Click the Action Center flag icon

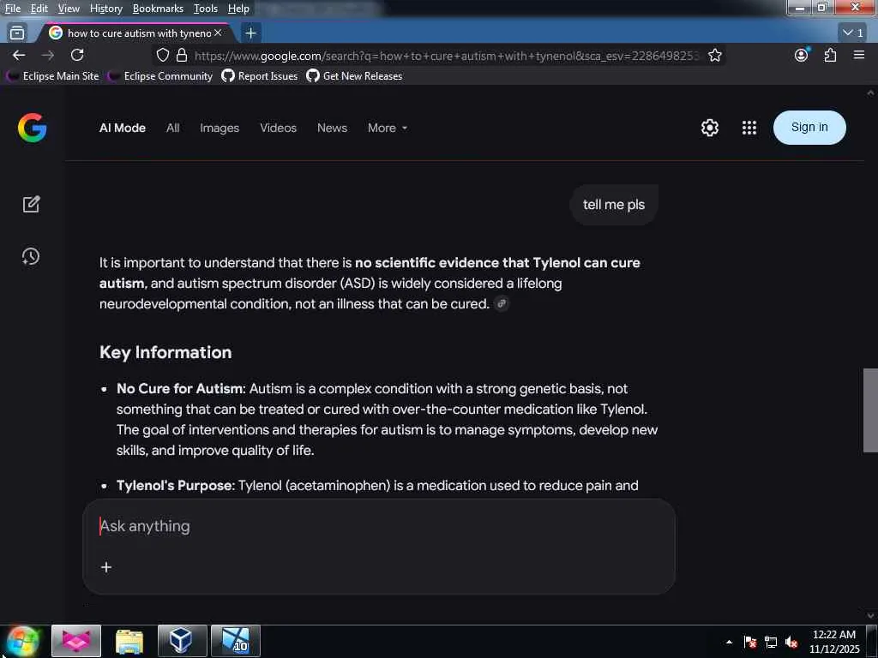[749, 642]
